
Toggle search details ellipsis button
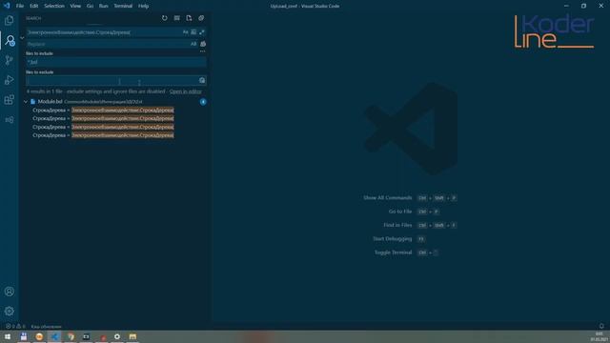pos(202,50)
